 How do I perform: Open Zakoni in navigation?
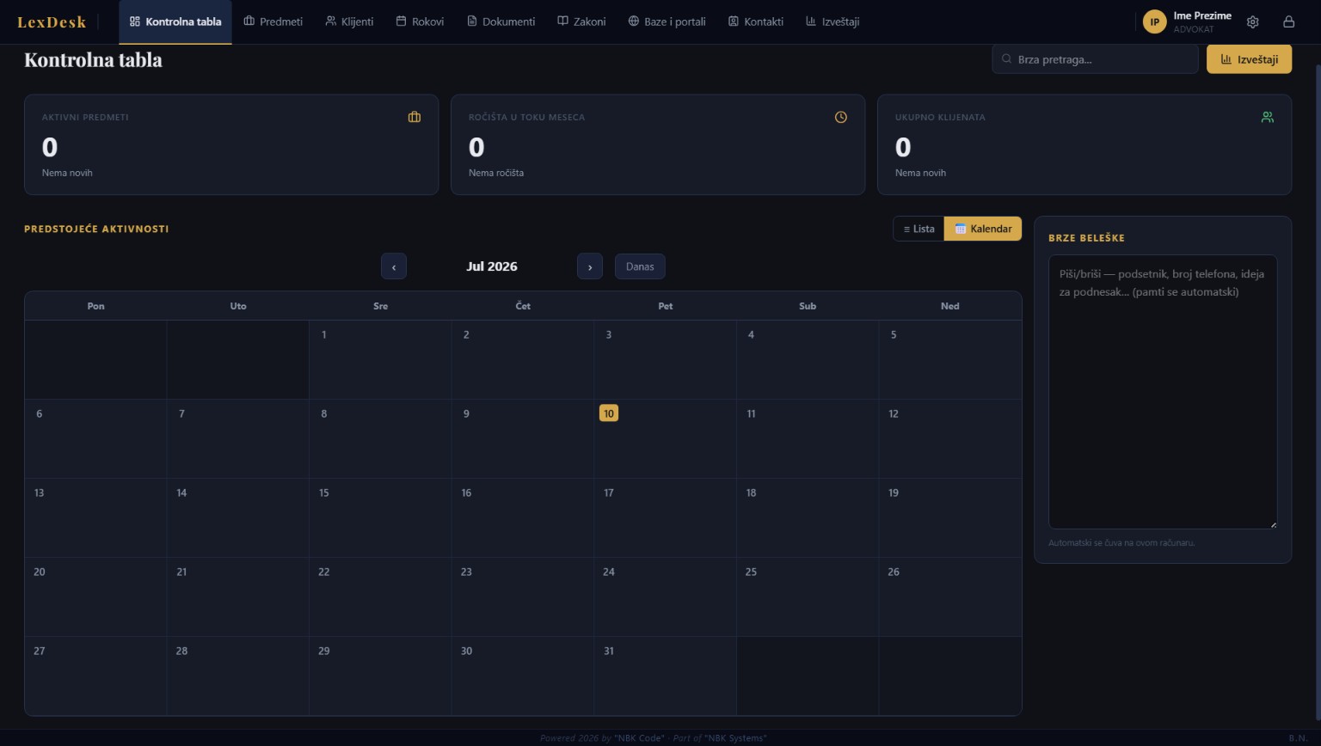[x=581, y=21]
